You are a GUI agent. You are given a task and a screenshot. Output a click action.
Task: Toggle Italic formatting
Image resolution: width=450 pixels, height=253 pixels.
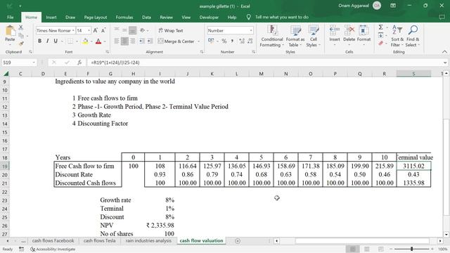pos(47,41)
